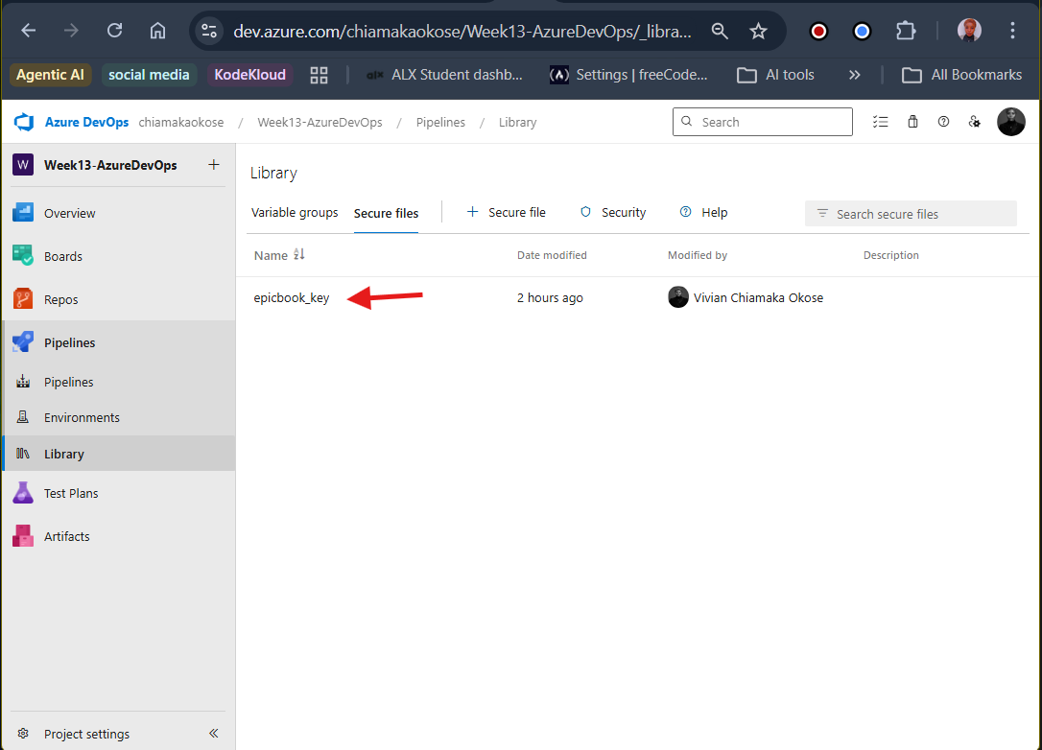Click the Description column header

(890, 255)
